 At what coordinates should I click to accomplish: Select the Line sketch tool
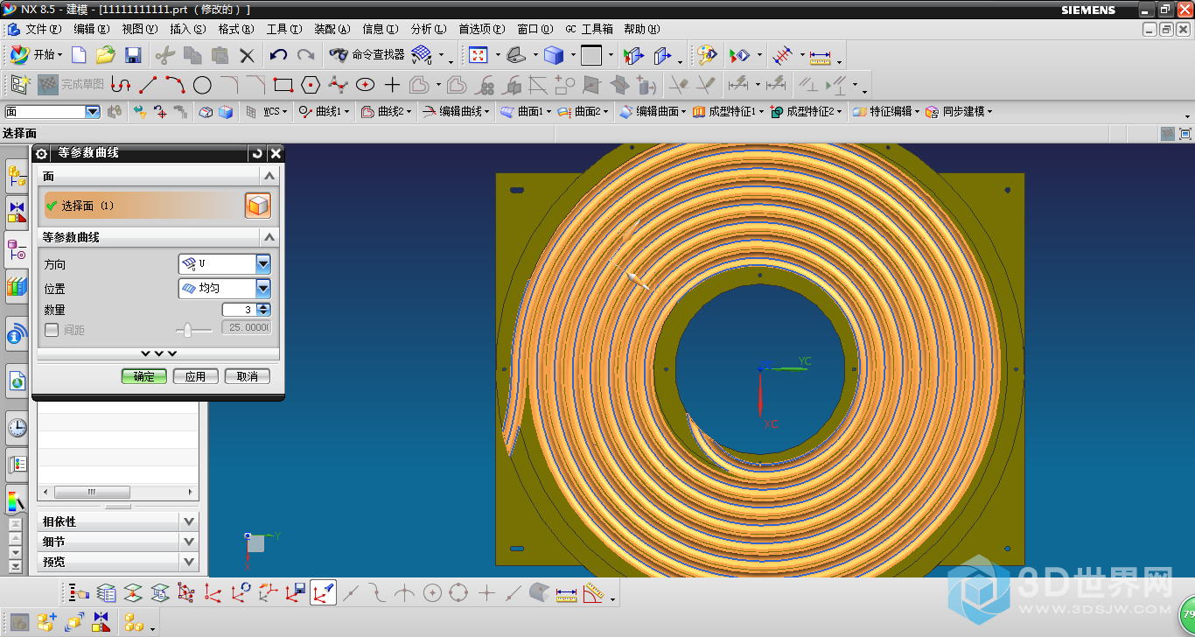tap(148, 85)
